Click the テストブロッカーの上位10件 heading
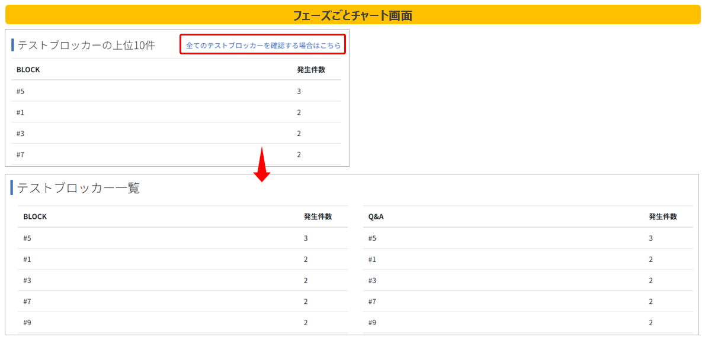 tap(86, 46)
